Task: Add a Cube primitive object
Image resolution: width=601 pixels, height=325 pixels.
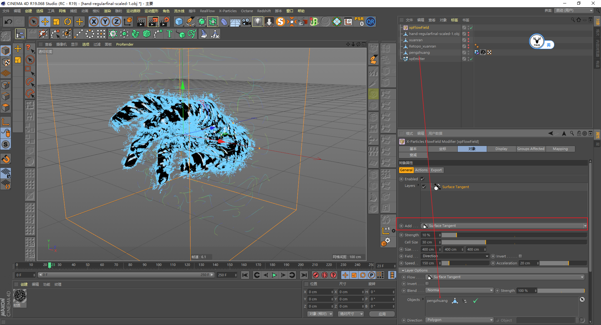Action: (179, 22)
